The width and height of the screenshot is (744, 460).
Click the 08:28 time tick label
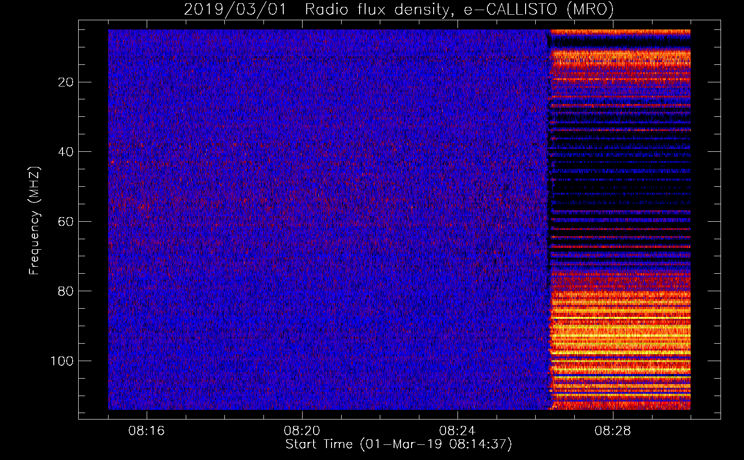[613, 431]
